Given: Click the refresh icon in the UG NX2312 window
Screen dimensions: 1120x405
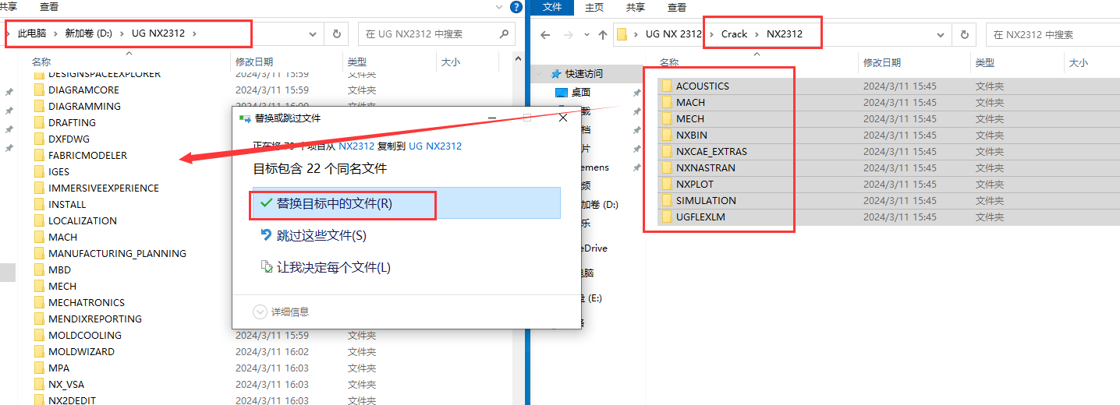Looking at the screenshot, I should coord(336,33).
